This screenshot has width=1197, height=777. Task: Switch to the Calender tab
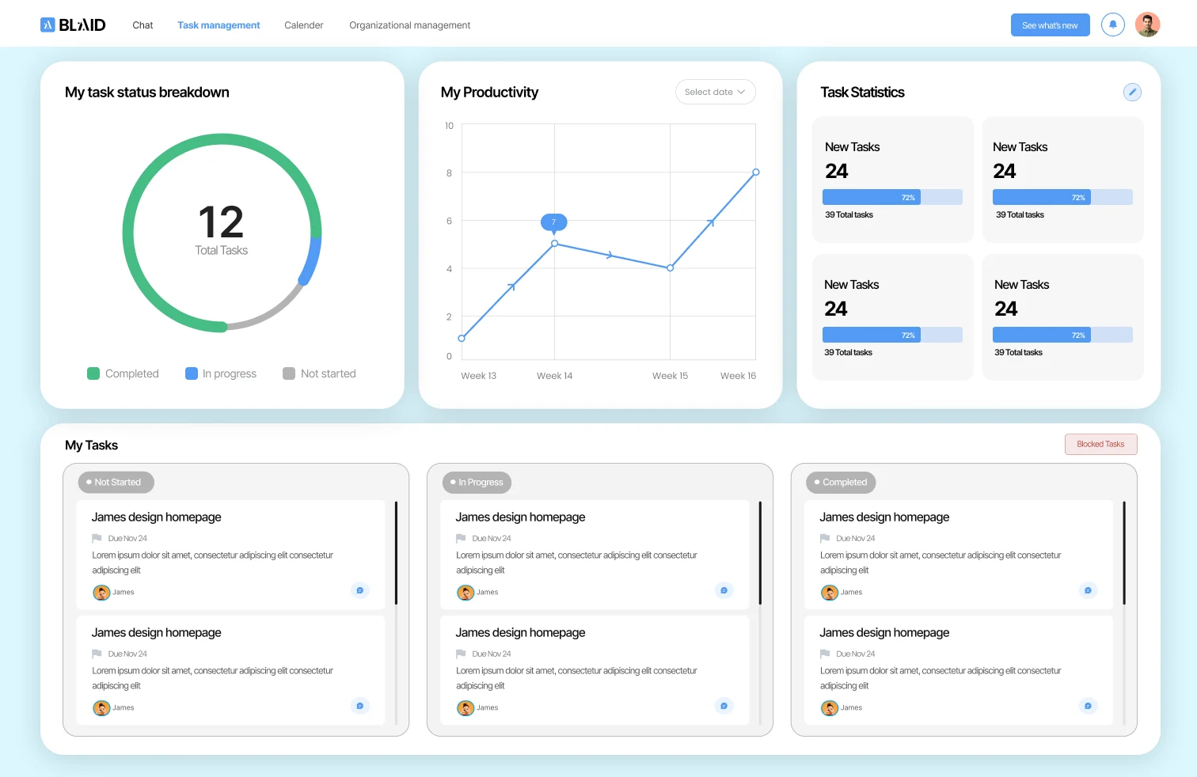point(303,25)
